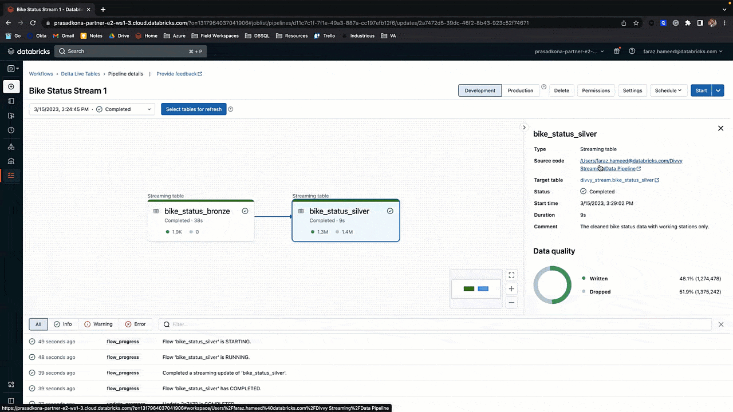This screenshot has height=412, width=733.
Task: Open the faraz.hameed@databricks.com account menu
Action: (x=683, y=51)
